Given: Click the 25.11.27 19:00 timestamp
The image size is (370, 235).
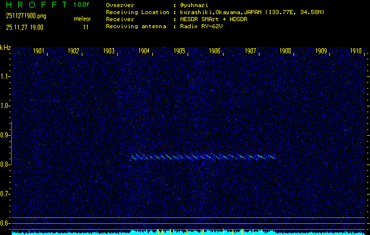Looking at the screenshot, I should point(26,27).
